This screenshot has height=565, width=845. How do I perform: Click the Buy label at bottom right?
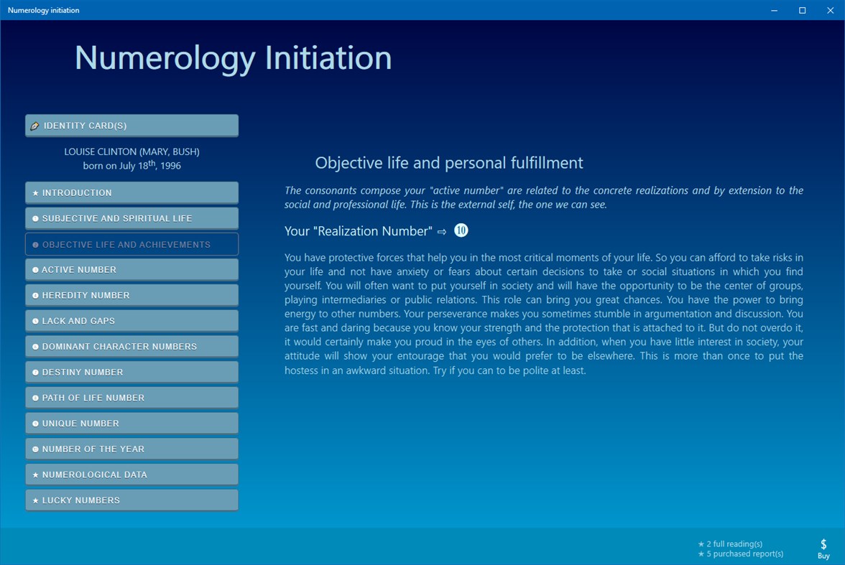click(x=823, y=554)
